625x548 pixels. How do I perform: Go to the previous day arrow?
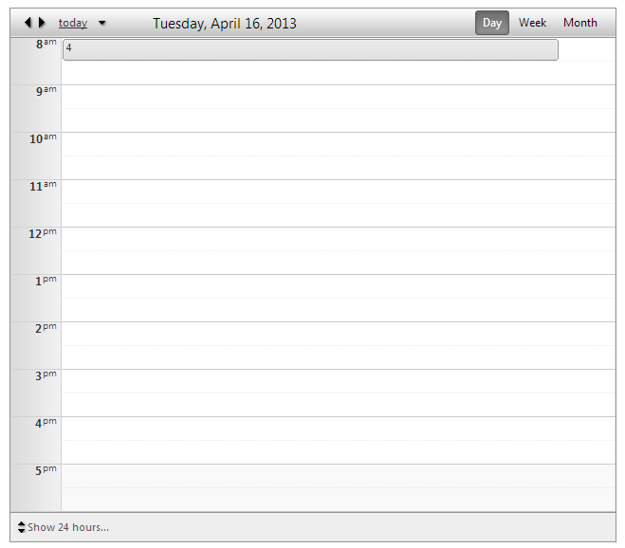(28, 23)
